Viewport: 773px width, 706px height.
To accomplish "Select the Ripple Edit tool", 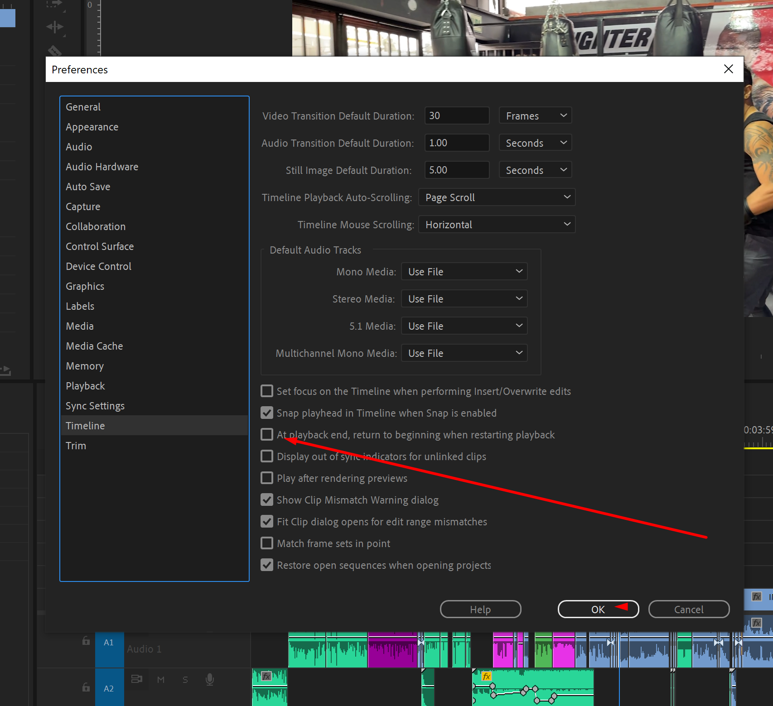I will [x=55, y=27].
